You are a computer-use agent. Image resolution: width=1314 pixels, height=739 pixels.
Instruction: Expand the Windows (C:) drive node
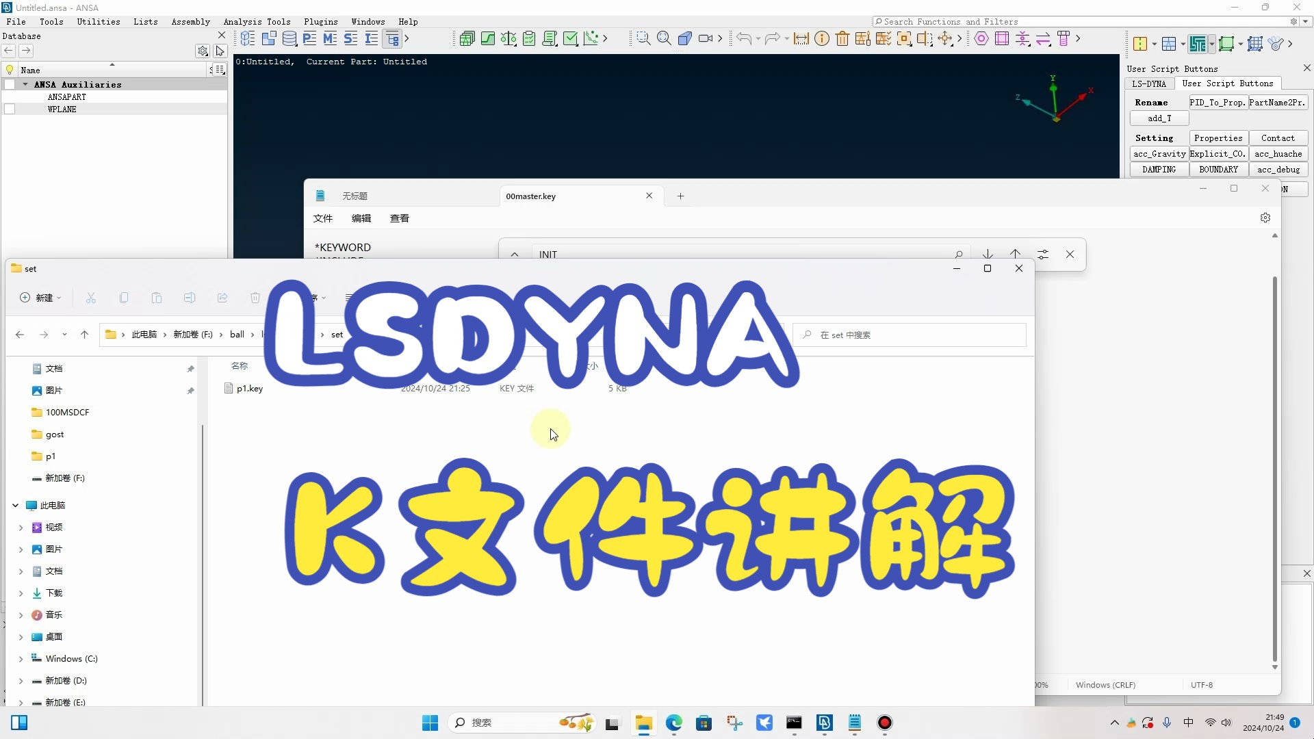pos(21,658)
